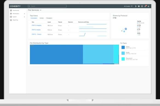The height and width of the screenshot is (106, 160).
Task: Open help with the question mark icon
Action: coord(142,6)
